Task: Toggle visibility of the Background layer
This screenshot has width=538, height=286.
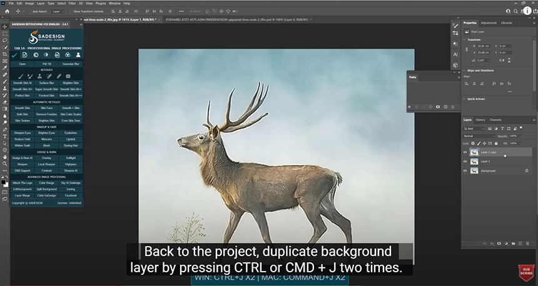Action: click(465, 170)
